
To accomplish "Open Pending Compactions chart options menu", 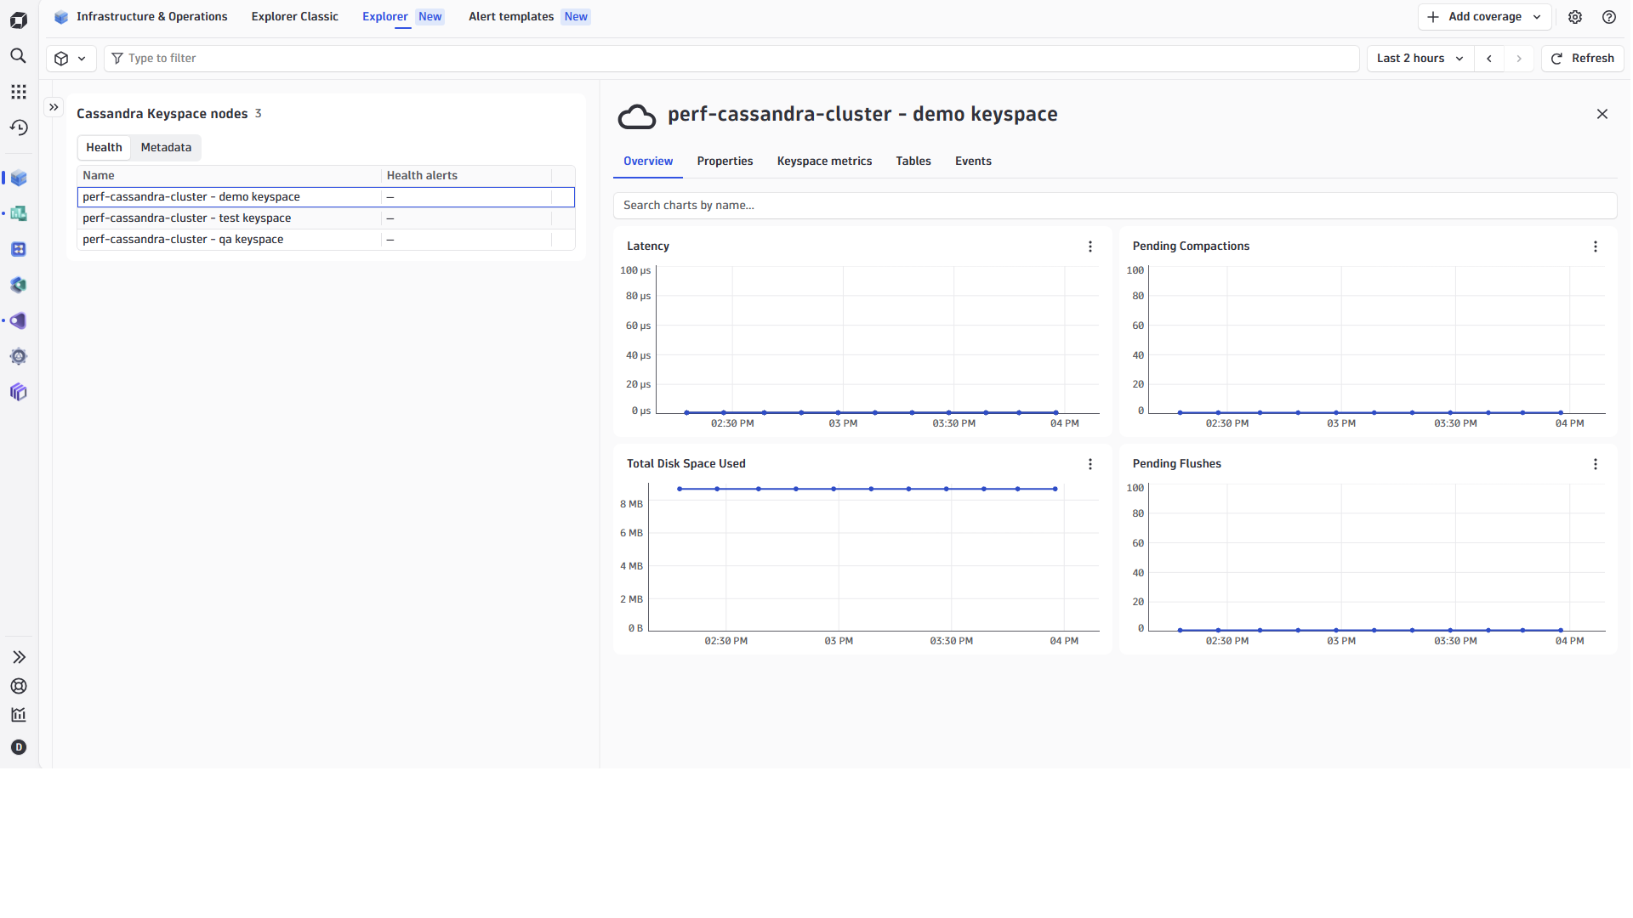I will [1596, 246].
